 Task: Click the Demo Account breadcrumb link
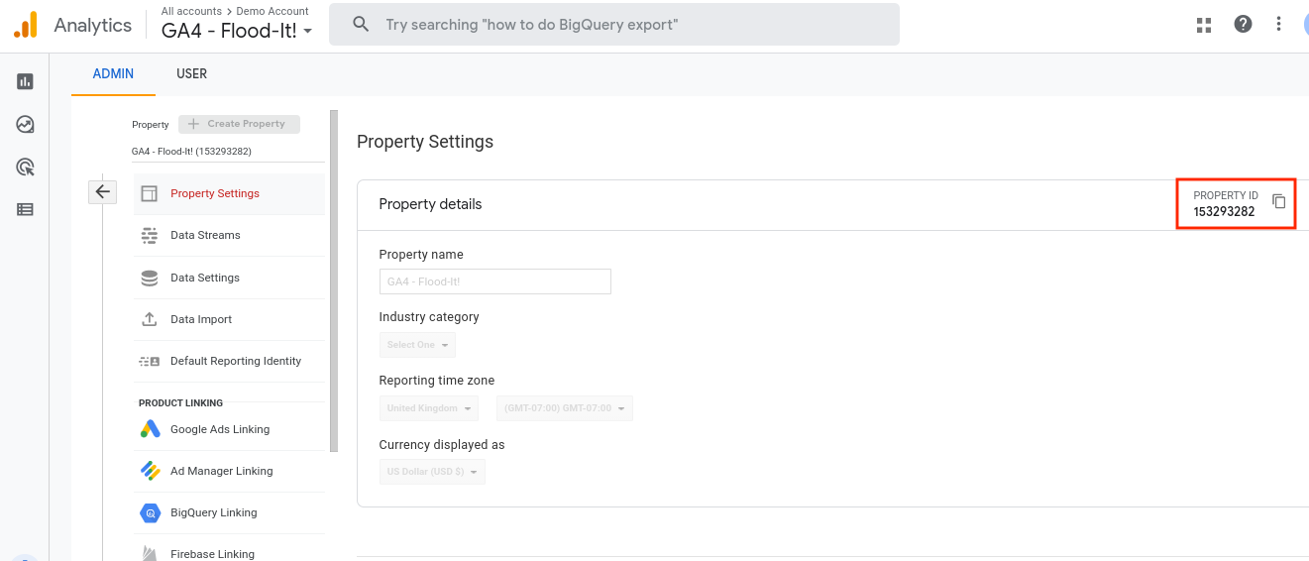273,11
